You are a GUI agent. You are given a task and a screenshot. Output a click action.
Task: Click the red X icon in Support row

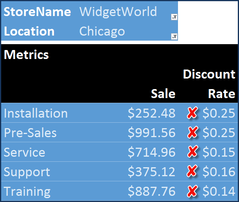tap(192, 172)
